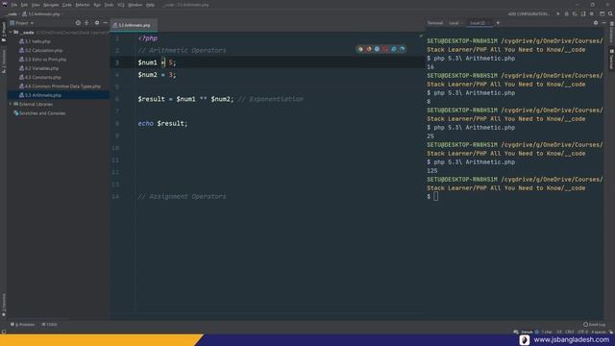Open the VCS menu
The height and width of the screenshot is (346, 615).
coord(121,5)
